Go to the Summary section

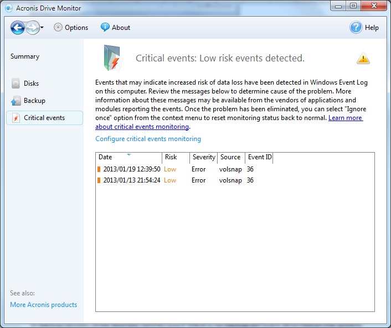coord(25,56)
